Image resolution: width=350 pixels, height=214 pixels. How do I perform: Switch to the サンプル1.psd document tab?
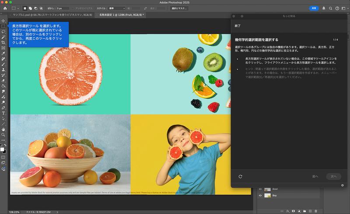point(52,15)
